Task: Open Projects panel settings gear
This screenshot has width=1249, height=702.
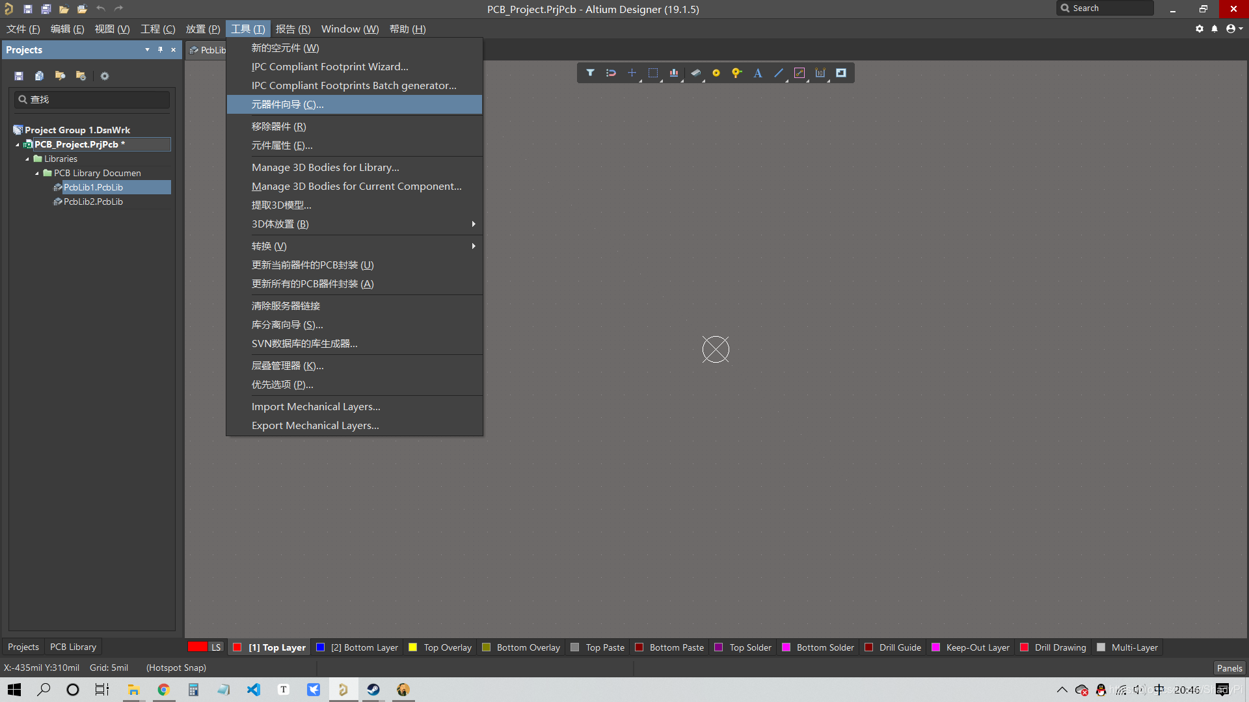Action: pyautogui.click(x=105, y=76)
